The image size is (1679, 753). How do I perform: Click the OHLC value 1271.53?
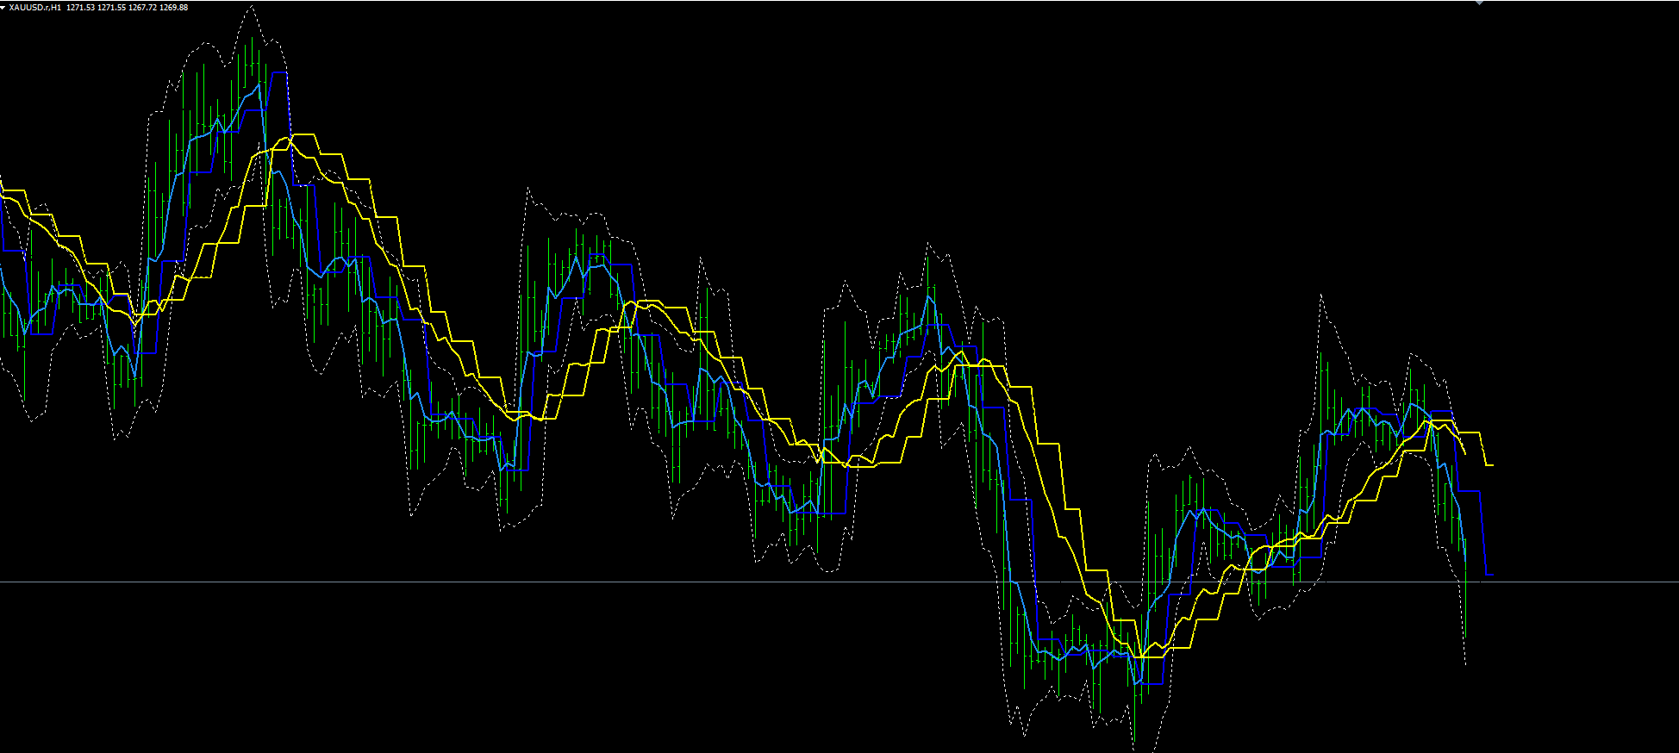[81, 8]
